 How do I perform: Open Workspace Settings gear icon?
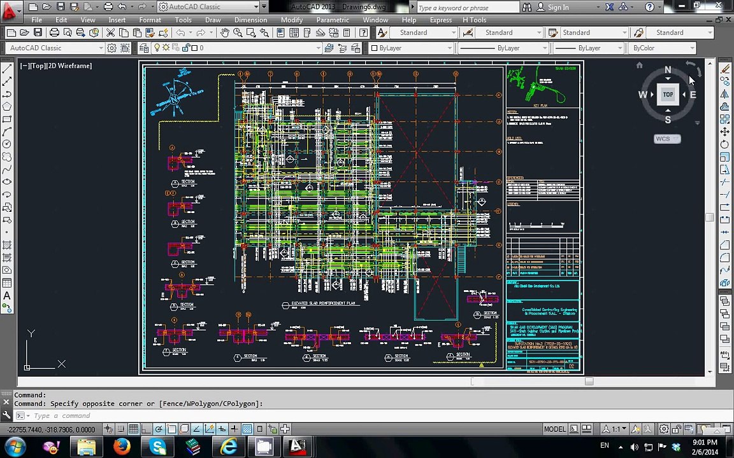112,48
